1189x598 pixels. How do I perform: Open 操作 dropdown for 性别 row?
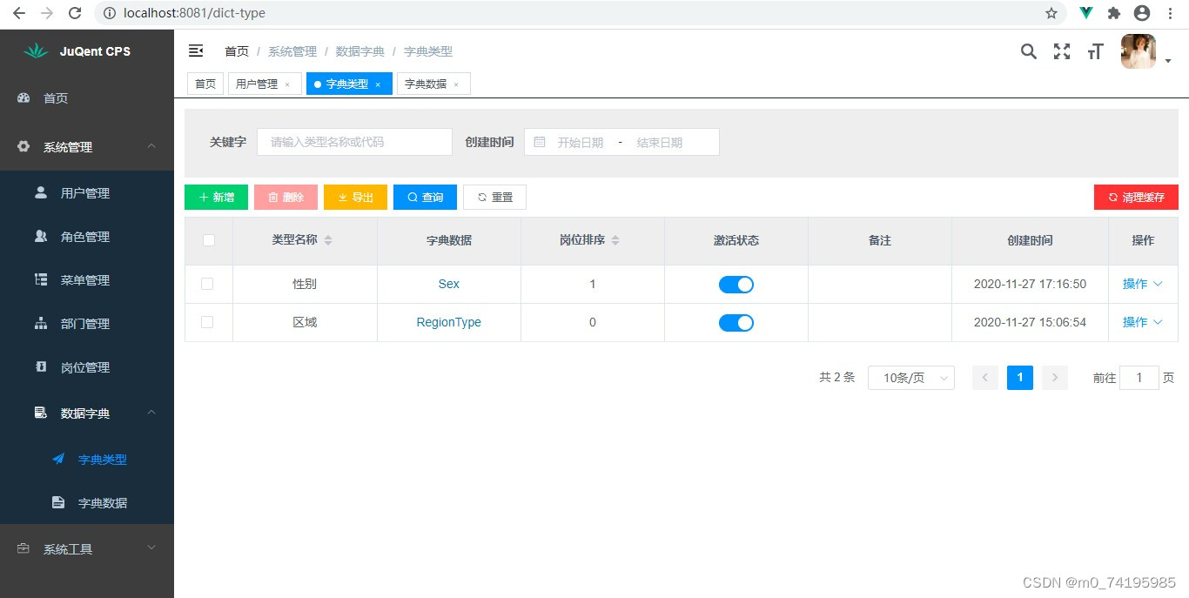[1143, 284]
